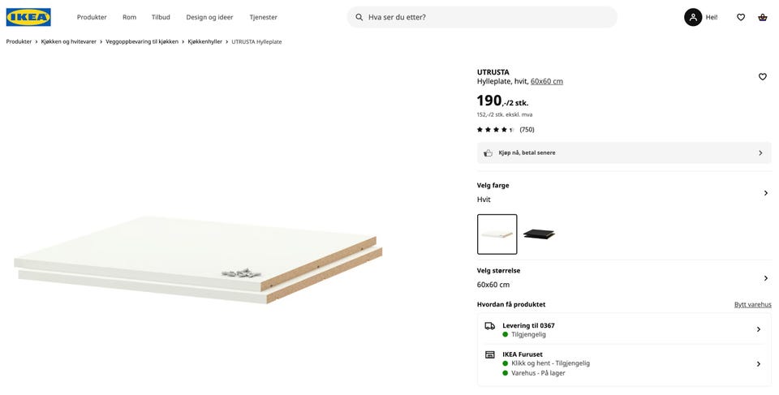Open the 750 reviews star rating
Image resolution: width=779 pixels, height=395 pixels.
pos(505,130)
